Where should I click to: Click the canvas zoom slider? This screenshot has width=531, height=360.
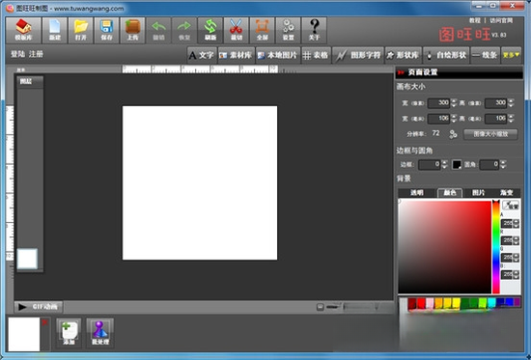(360, 307)
